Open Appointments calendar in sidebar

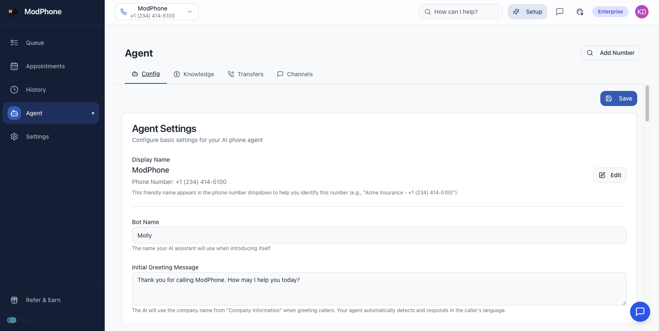(x=51, y=66)
